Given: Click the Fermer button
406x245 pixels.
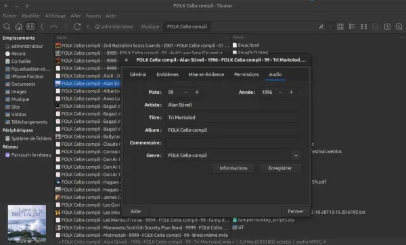Looking at the screenshot, I should (x=296, y=211).
